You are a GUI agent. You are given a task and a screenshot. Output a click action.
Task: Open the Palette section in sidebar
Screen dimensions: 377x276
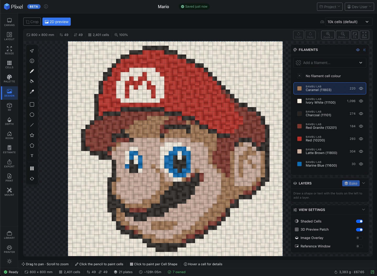click(x=9, y=79)
